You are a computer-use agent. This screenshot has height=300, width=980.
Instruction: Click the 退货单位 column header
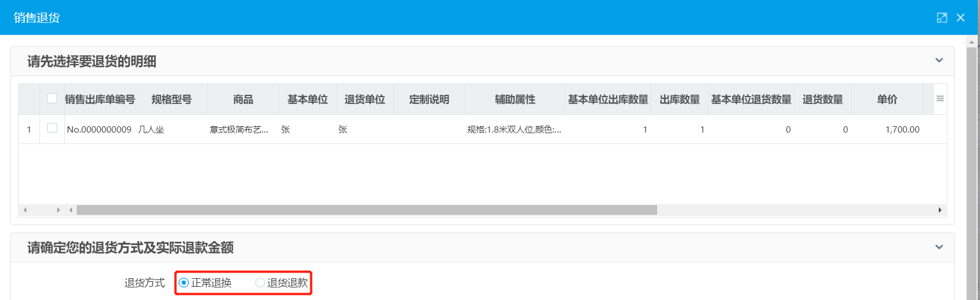tap(365, 99)
